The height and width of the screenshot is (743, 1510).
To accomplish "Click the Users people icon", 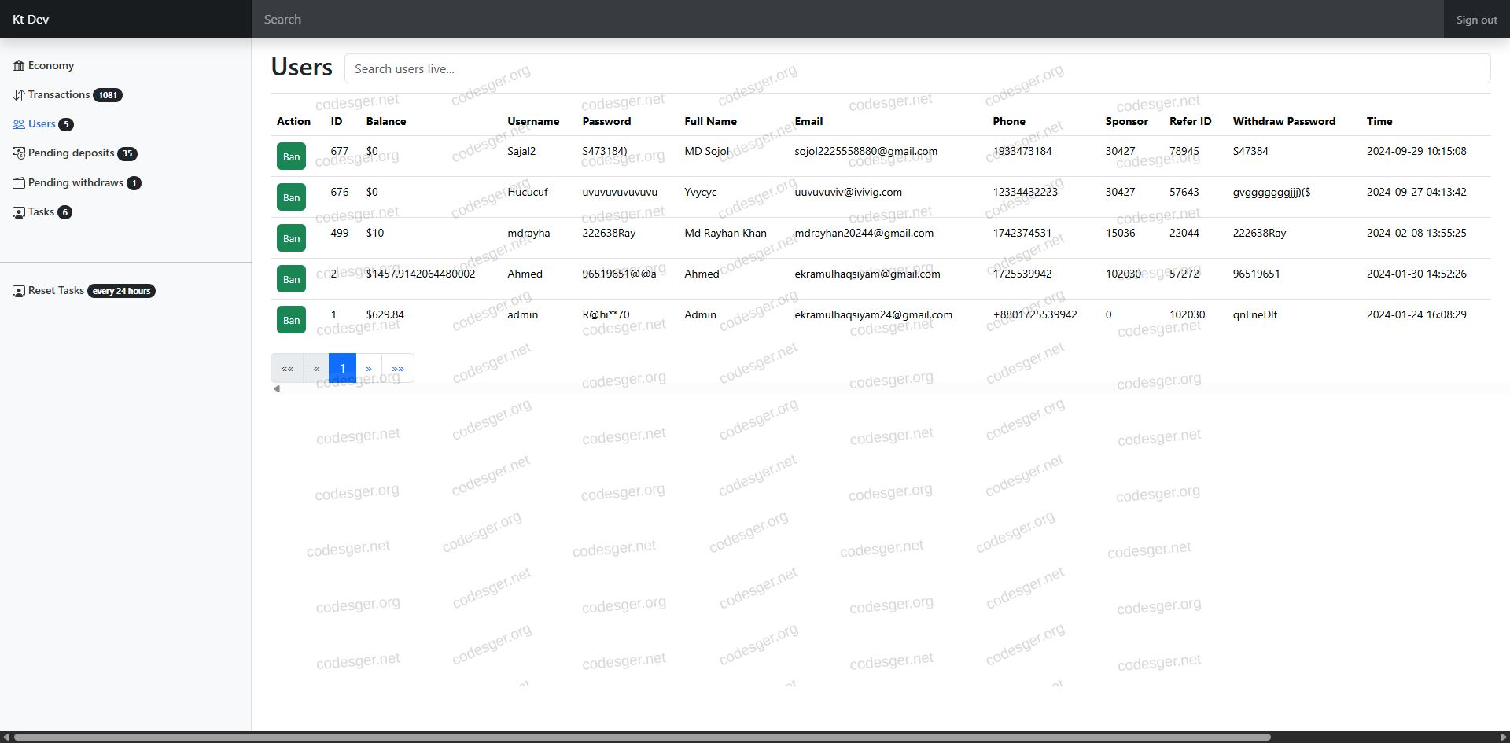I will (19, 124).
